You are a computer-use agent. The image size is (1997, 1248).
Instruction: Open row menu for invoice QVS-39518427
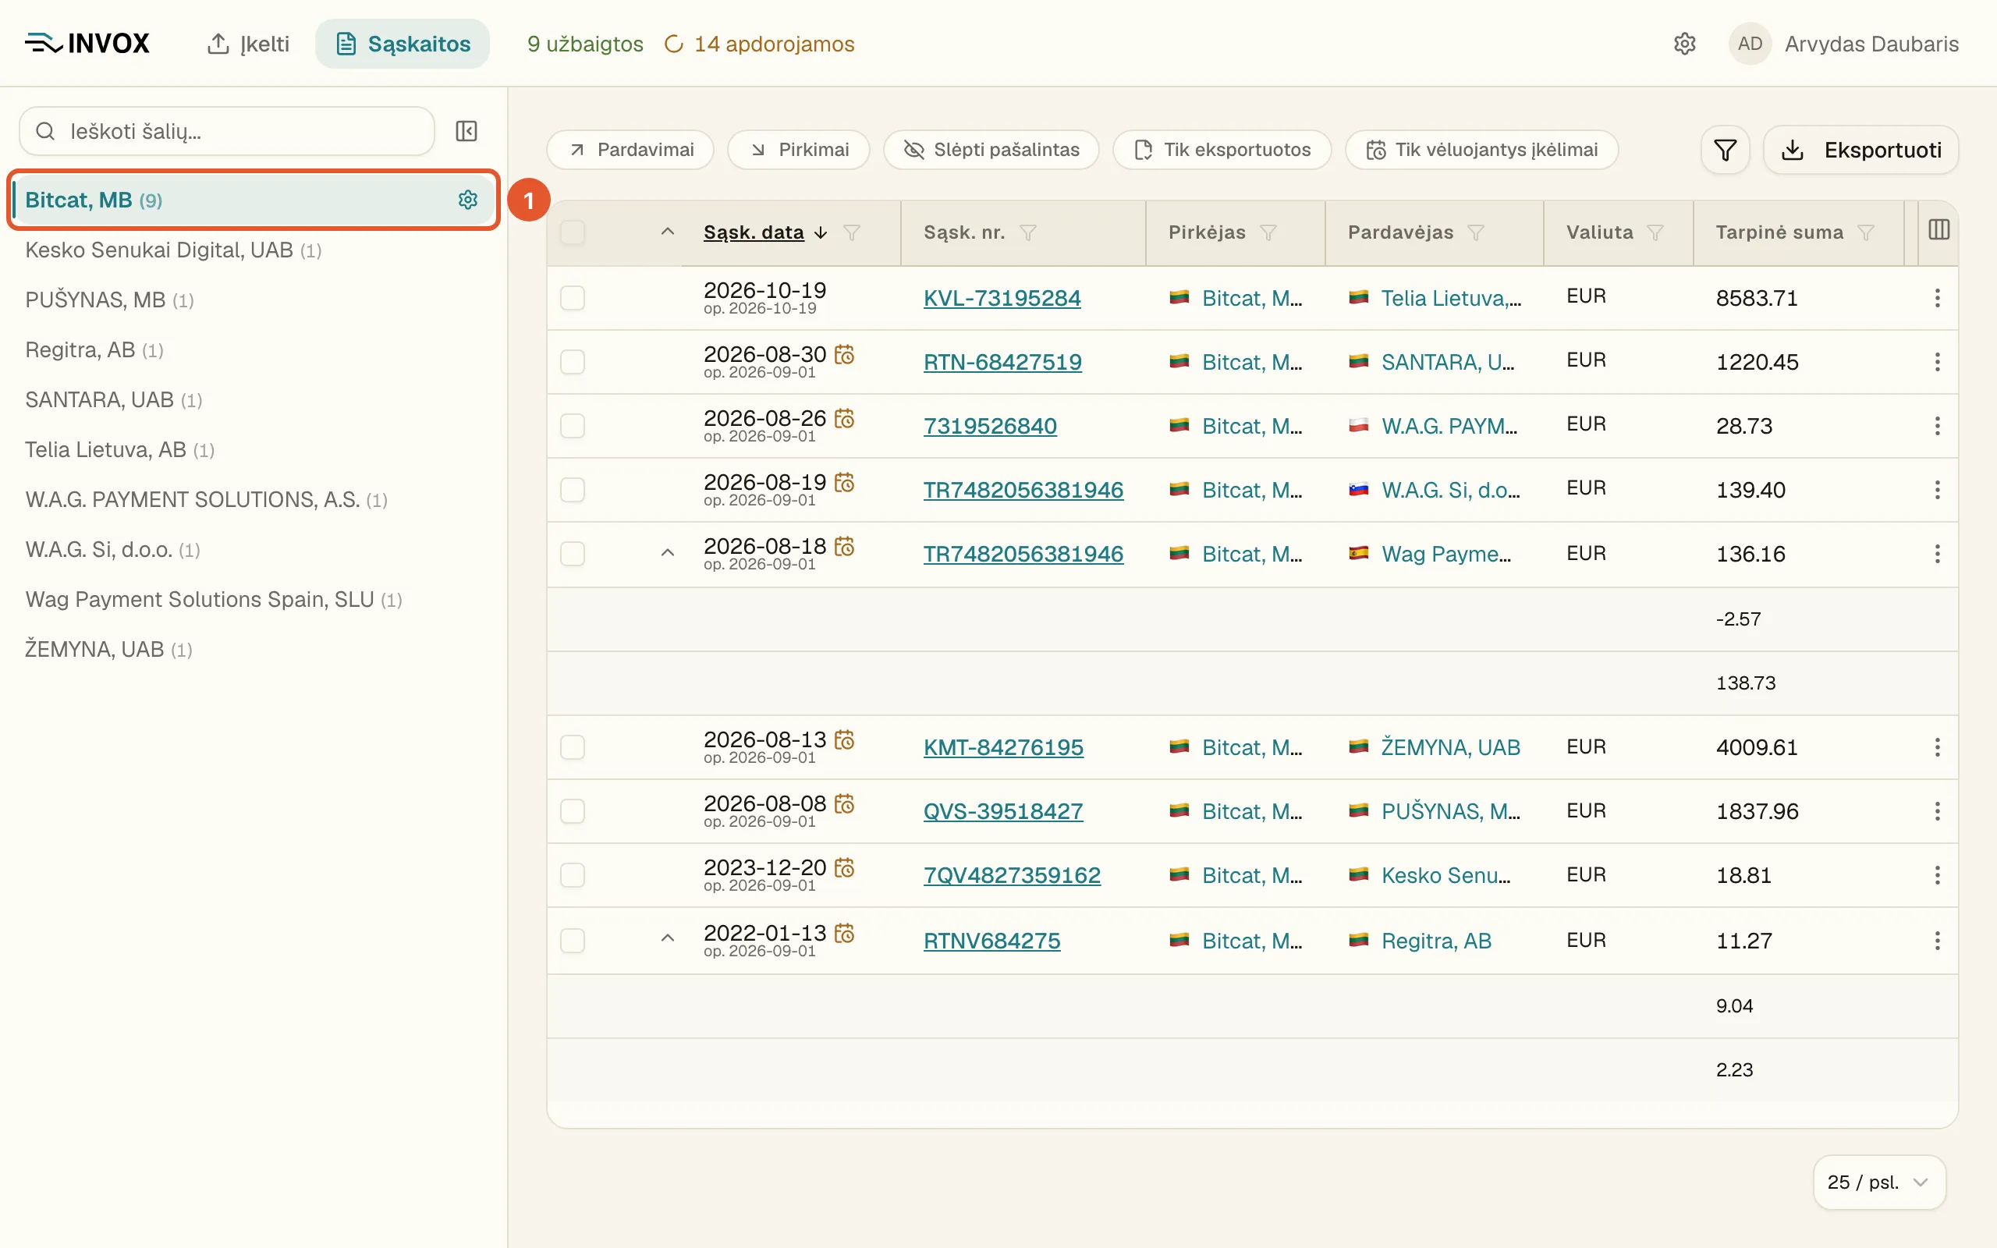tap(1937, 810)
